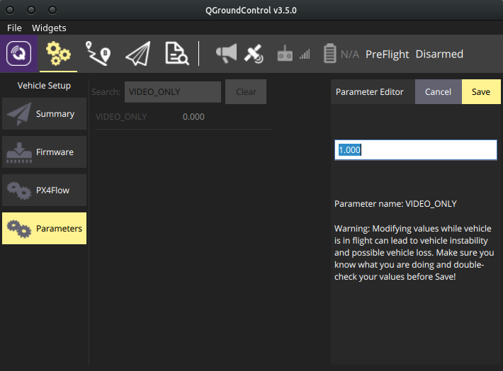Show RC controller status icon
503x371 pixels.
285,54
